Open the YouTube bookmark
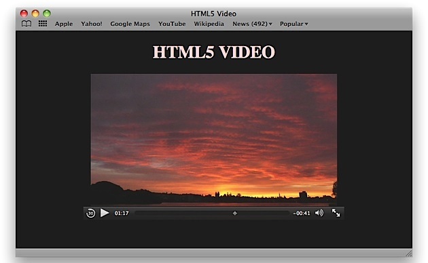428x263 pixels. (172, 24)
